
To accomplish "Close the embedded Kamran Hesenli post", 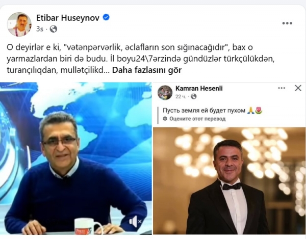I will [x=298, y=88].
